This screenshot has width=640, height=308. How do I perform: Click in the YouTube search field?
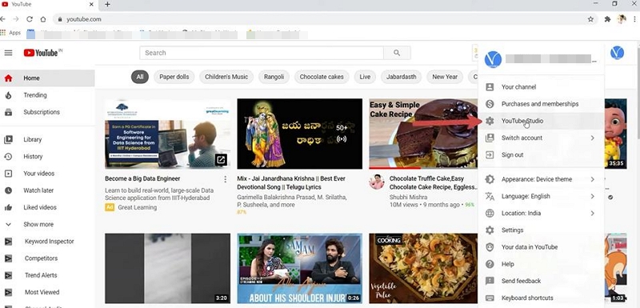point(262,53)
